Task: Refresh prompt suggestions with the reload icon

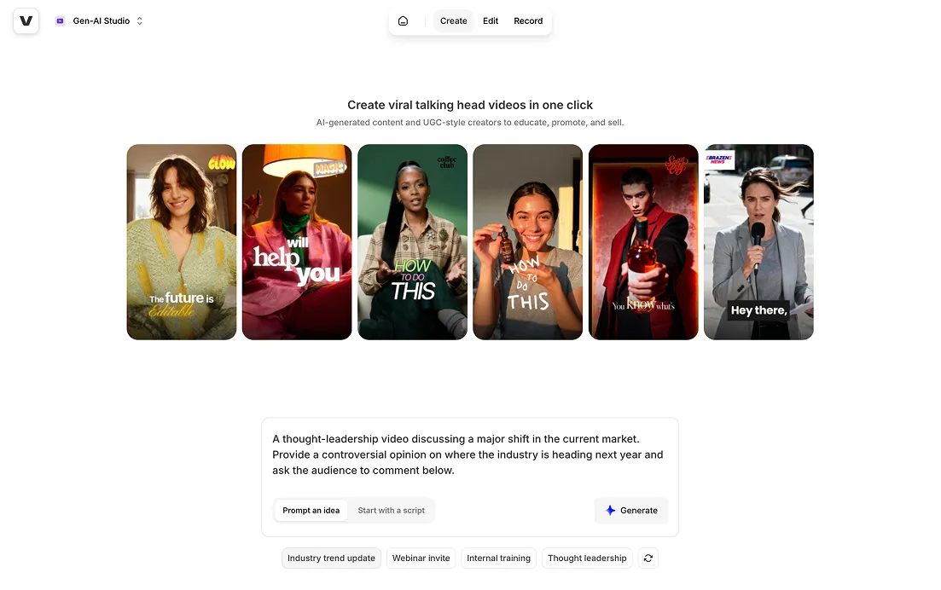Action: click(x=648, y=558)
